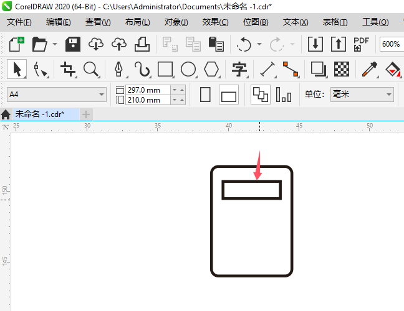Open the 查看(V) menu
This screenshot has height=311, width=404.
click(98, 22)
